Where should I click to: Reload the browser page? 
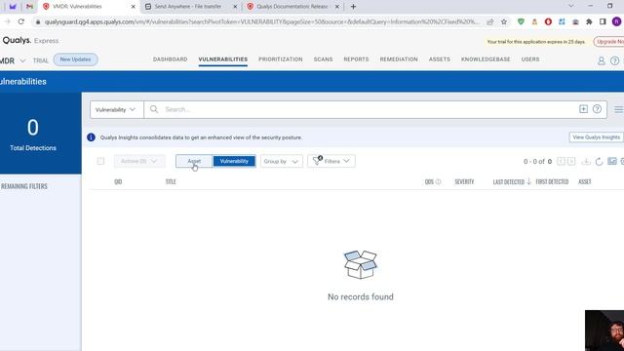pyautogui.click(x=21, y=21)
